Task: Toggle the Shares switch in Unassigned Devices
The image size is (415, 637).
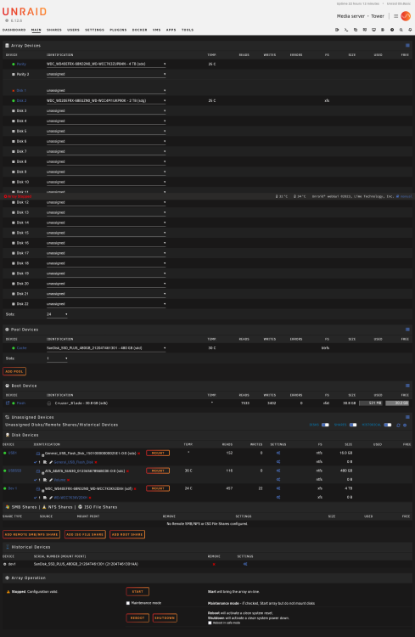Action: 353,425
